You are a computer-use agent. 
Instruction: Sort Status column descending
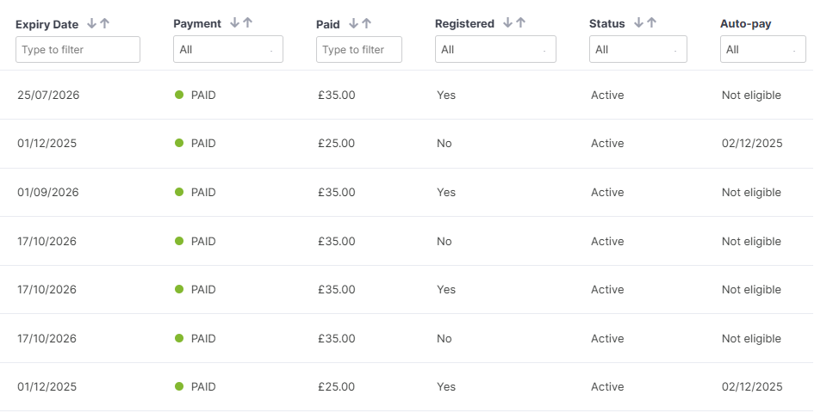tap(639, 24)
